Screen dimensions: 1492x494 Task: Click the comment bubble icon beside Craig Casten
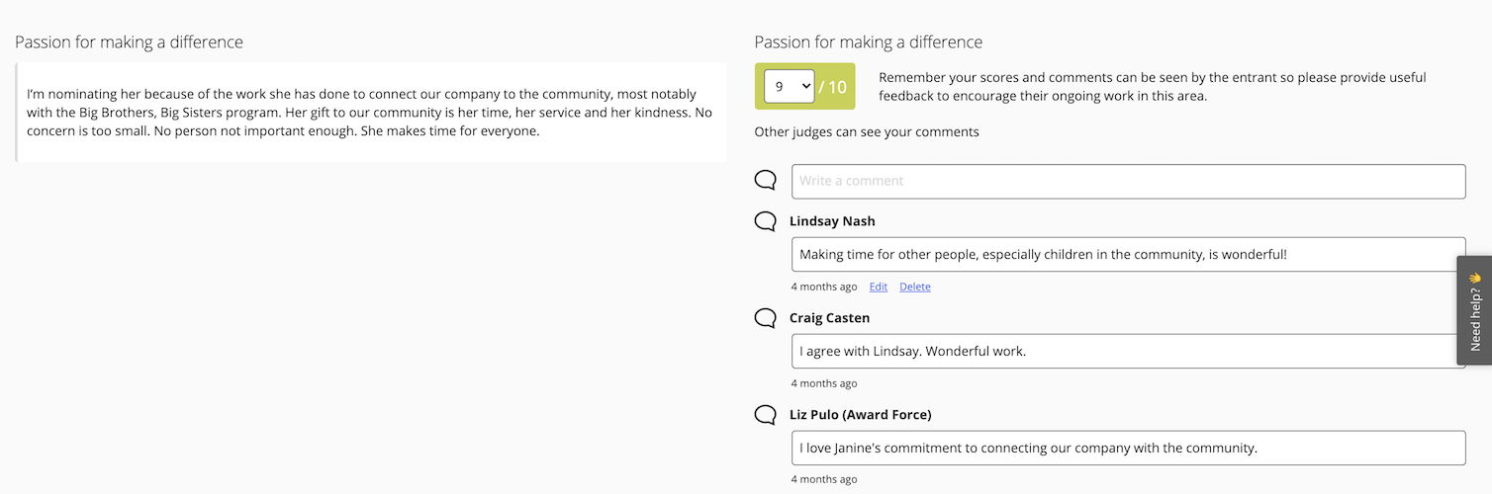pos(765,318)
